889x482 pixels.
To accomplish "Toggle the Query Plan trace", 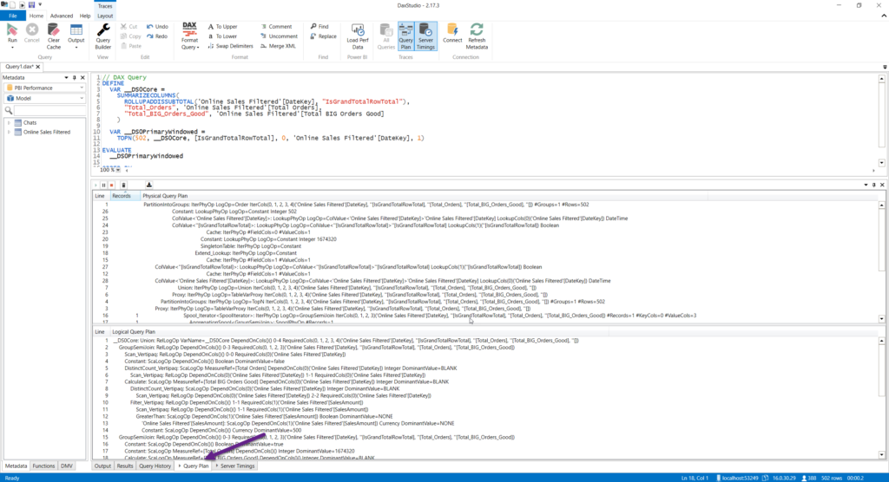I will (x=405, y=36).
